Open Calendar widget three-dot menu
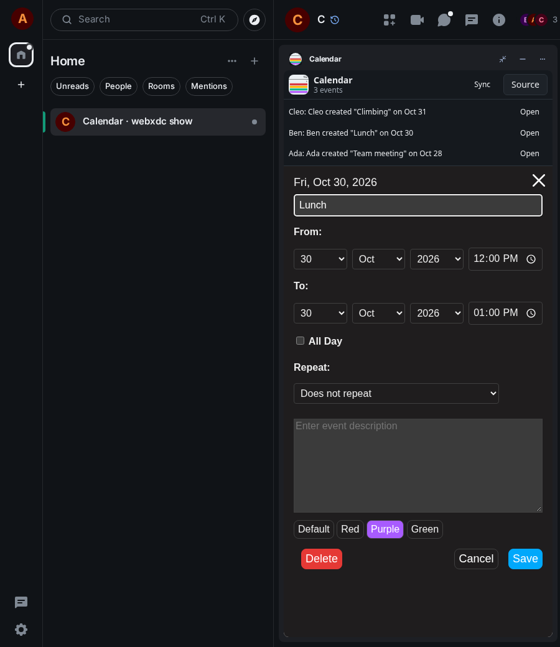This screenshot has height=647, width=560. point(542,59)
